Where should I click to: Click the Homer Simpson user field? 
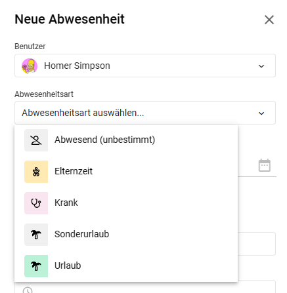coord(145,66)
